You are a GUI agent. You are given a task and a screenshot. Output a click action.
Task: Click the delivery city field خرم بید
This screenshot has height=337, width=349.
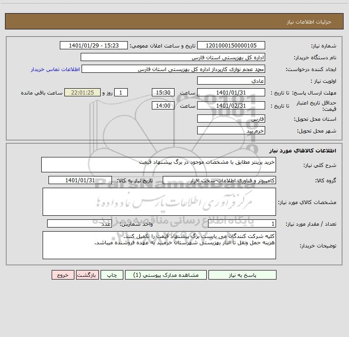[231, 130]
